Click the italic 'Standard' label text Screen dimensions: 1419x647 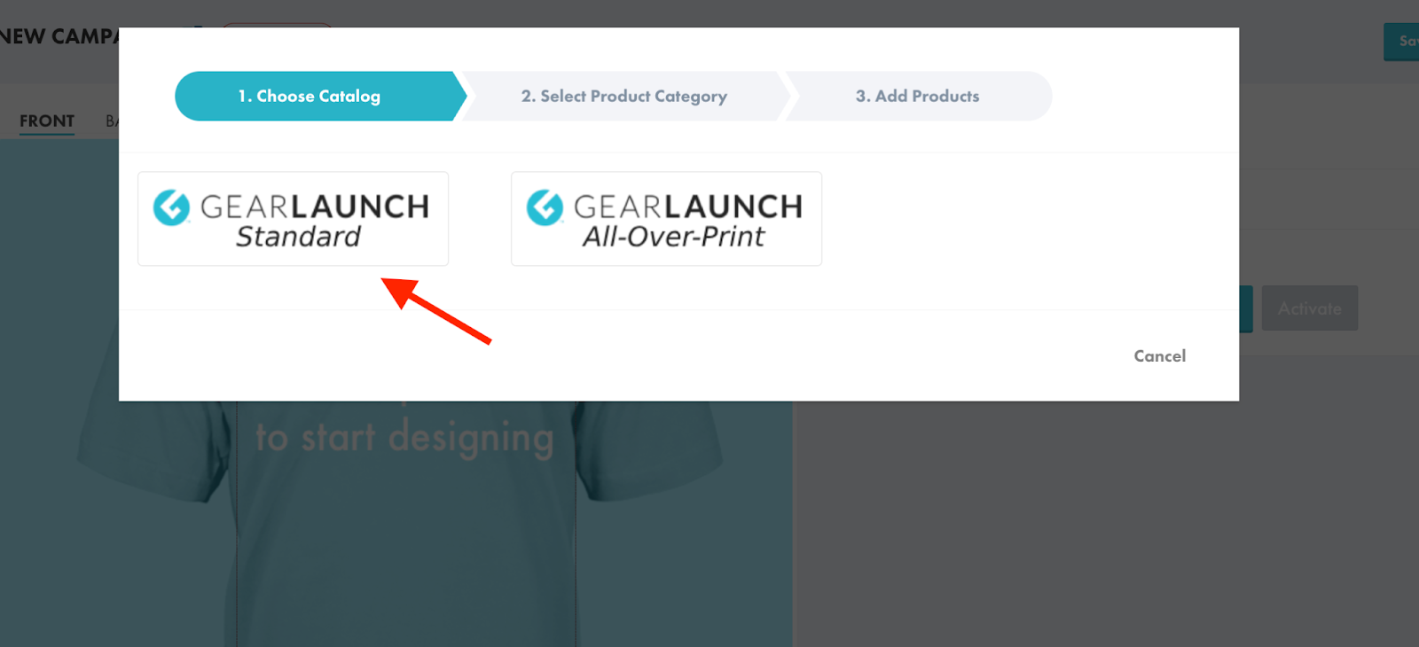coord(298,237)
